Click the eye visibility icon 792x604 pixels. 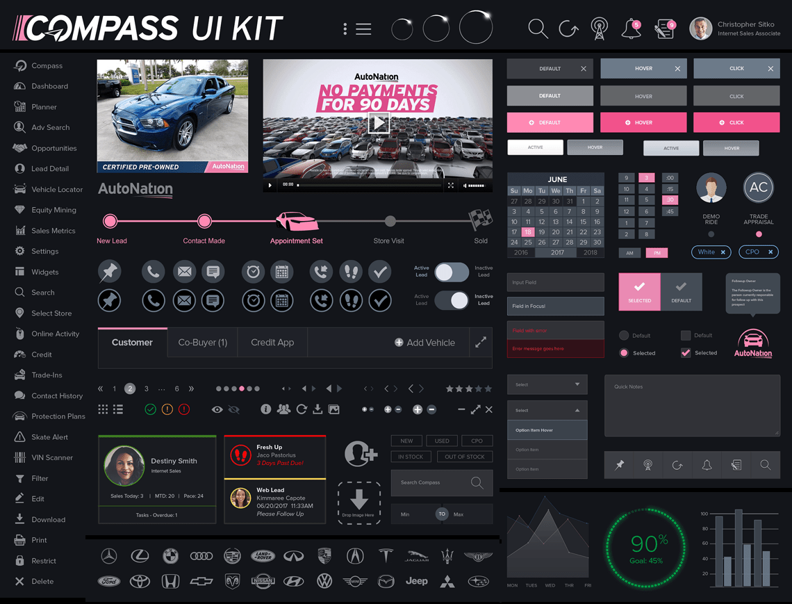[217, 409]
